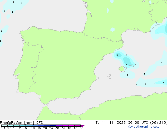Screen dimensions: 167x129
Task: Click the 15–20 mm legend color swatch
Action: (41, 126)
